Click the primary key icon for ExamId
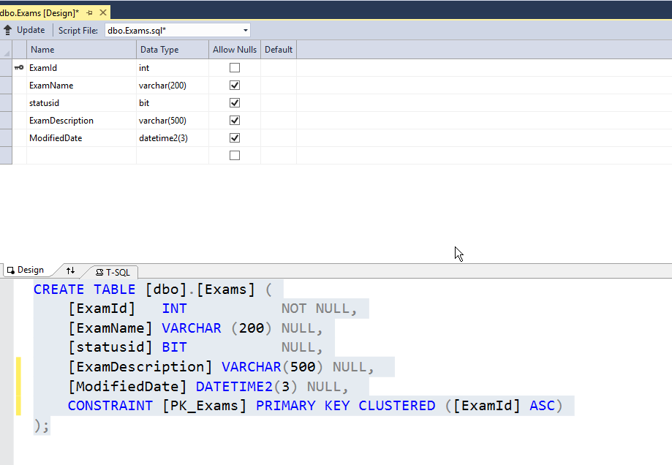 tap(19, 67)
